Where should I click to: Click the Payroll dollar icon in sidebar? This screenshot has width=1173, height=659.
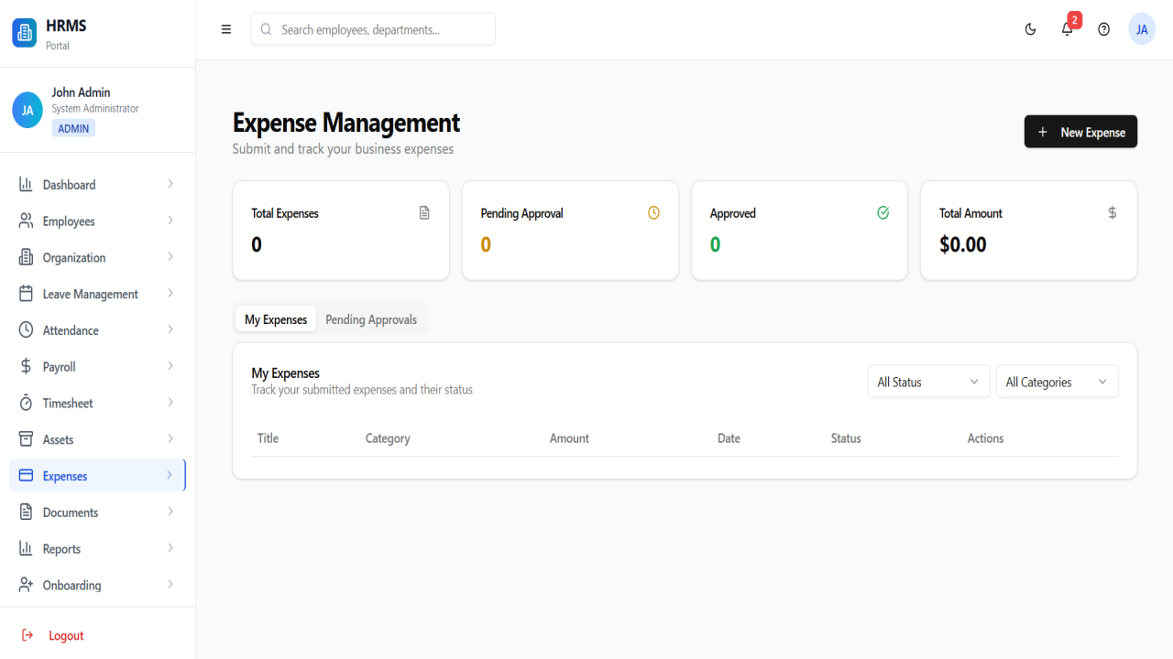pos(26,366)
